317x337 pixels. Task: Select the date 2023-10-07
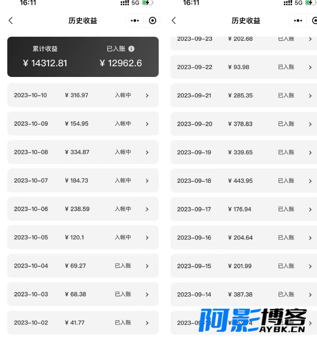point(31,180)
